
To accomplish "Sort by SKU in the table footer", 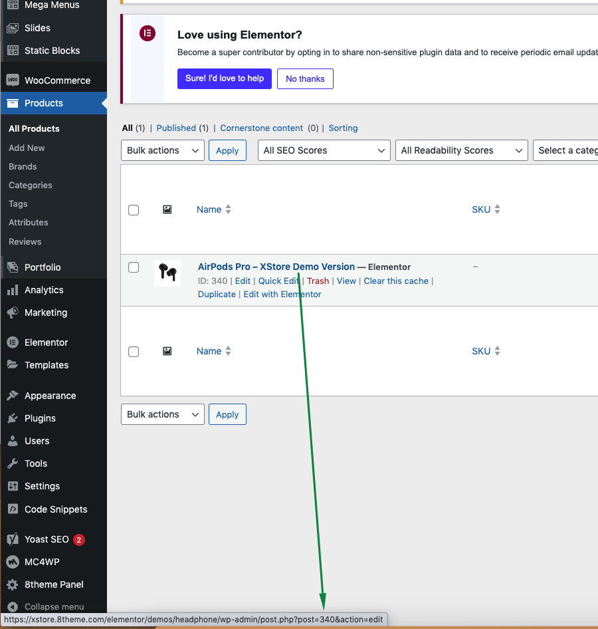I will (x=486, y=351).
